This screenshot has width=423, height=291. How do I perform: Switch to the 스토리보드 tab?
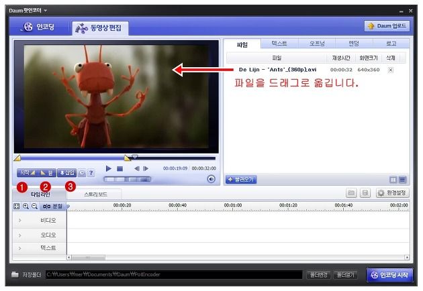click(95, 194)
